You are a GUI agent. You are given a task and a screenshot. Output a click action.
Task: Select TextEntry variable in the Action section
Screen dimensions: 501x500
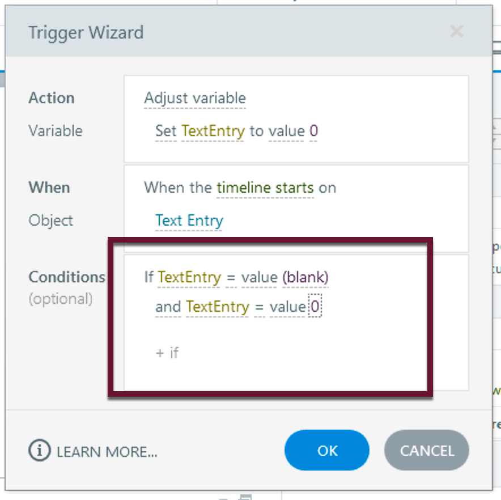click(x=213, y=131)
